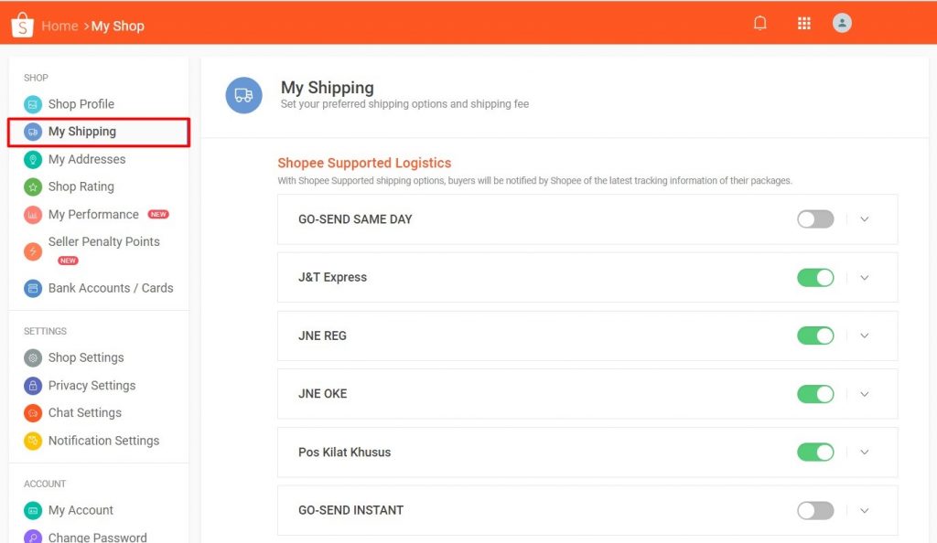
Task: Expand the GO-SEND INSTANT details arrow
Action: click(864, 510)
